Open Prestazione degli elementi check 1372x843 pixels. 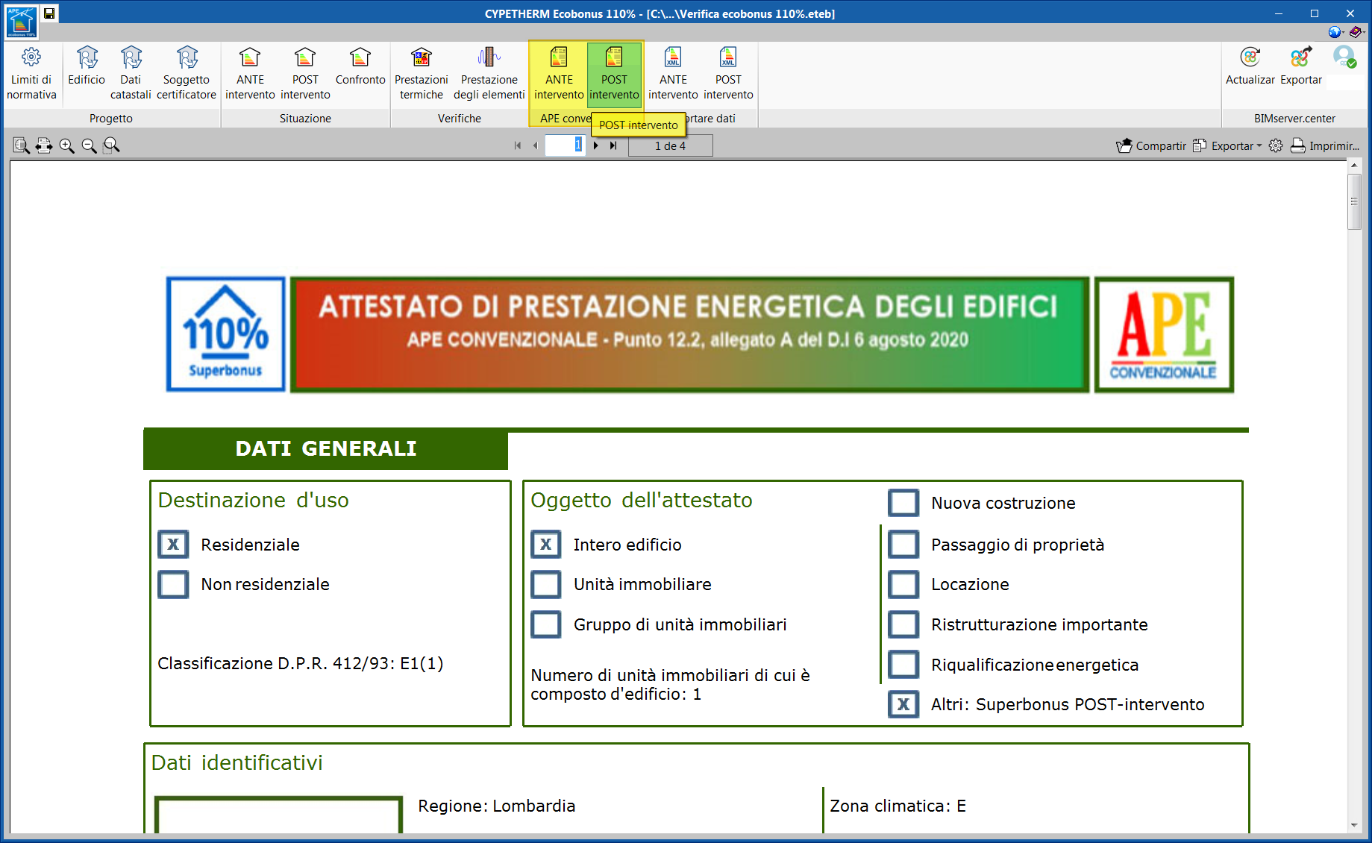click(489, 73)
